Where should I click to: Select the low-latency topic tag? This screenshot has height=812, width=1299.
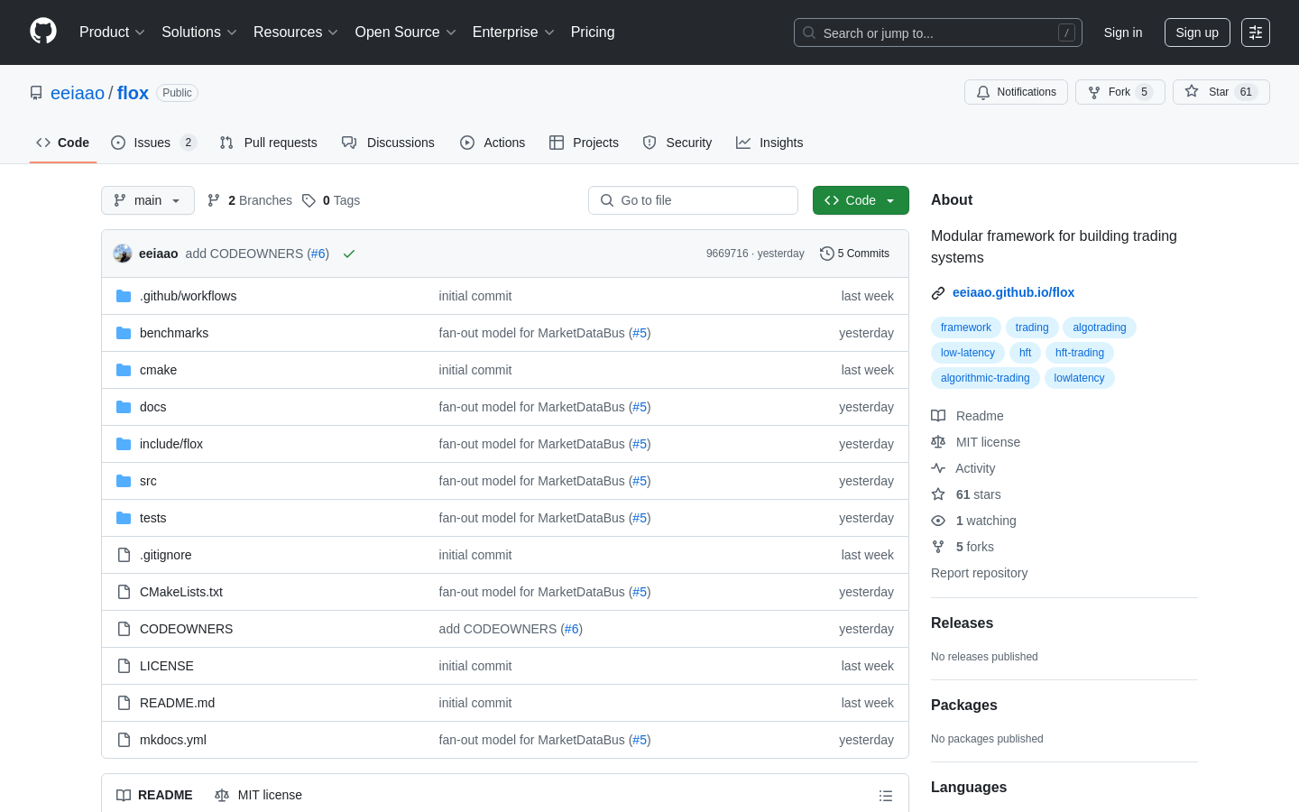click(967, 353)
